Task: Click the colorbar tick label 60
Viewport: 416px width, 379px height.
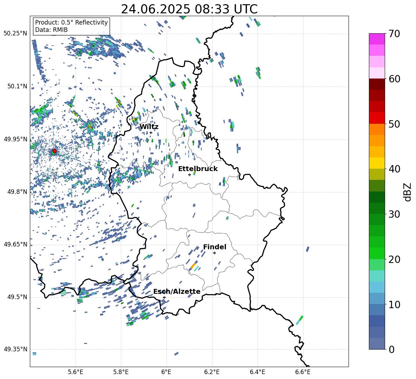Action: pos(395,79)
